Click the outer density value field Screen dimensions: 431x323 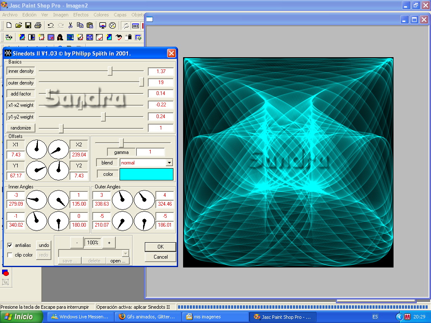[x=161, y=82]
